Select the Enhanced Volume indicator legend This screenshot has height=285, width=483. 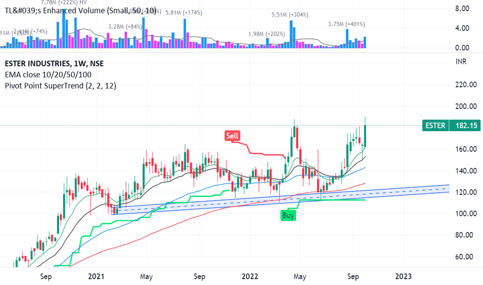coord(80,11)
